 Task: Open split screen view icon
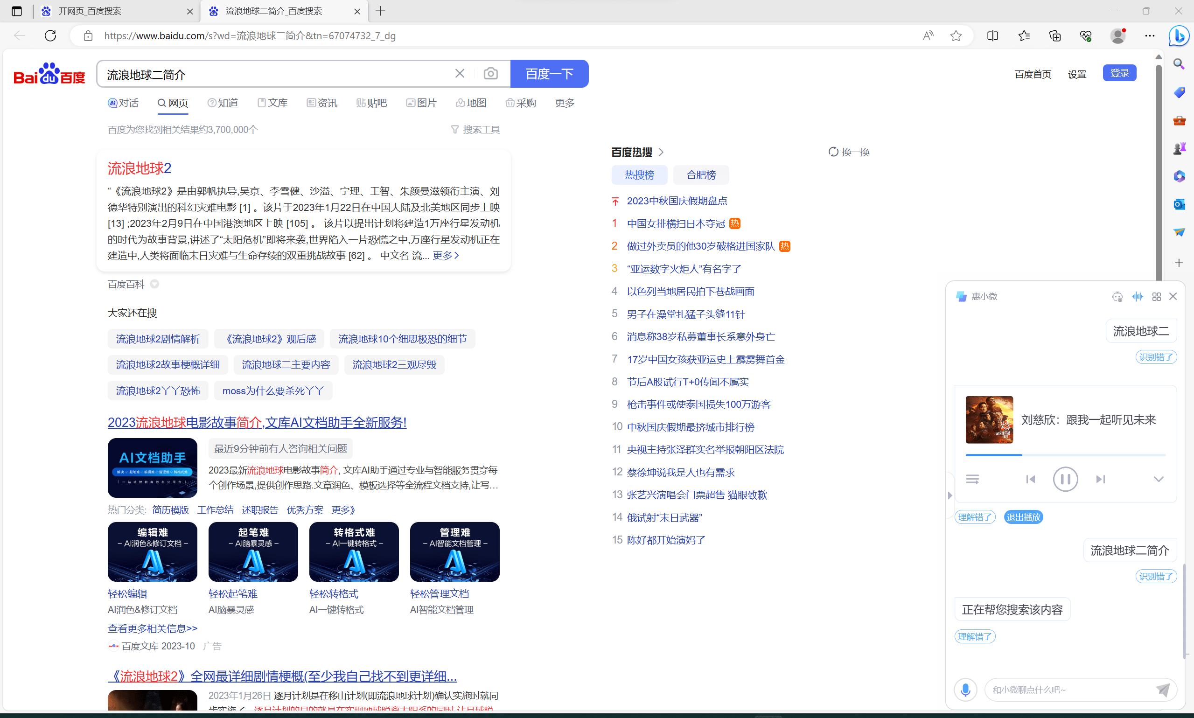click(993, 35)
